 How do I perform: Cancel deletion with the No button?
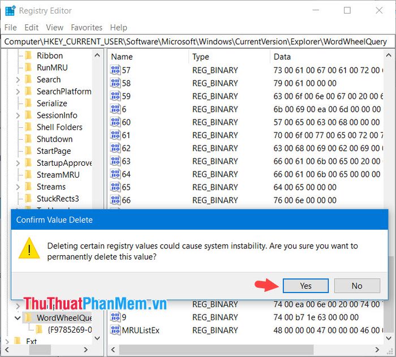[357, 286]
